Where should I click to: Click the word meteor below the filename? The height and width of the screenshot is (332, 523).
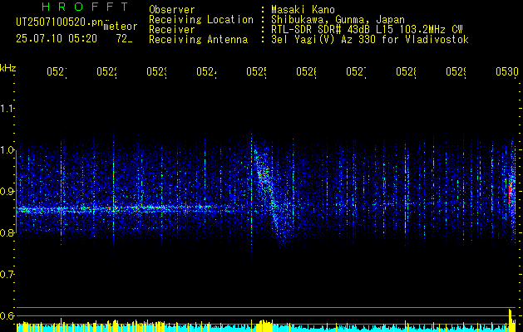point(121,27)
